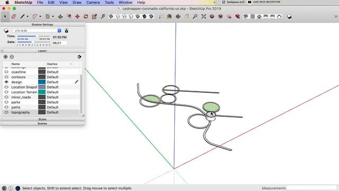Show the minor_roads layer
The image size is (339, 191).
point(6,97)
